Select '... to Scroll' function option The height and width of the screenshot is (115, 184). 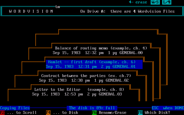click(22, 112)
